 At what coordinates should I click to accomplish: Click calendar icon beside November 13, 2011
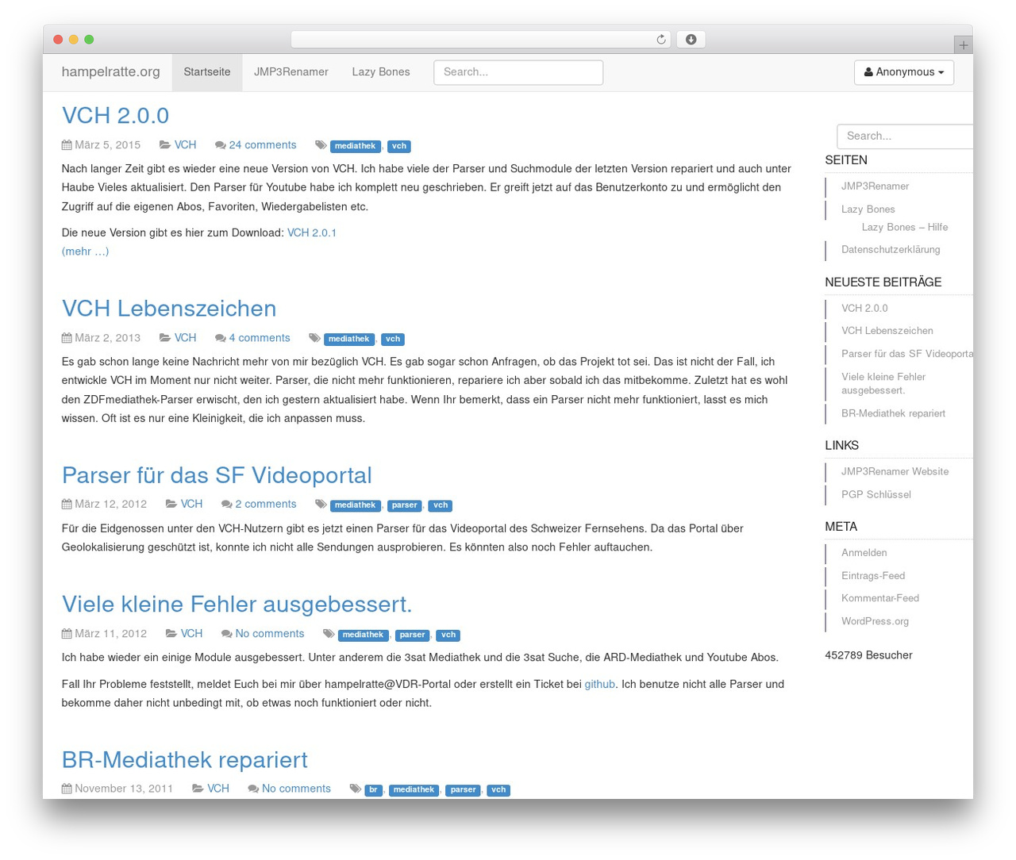[x=67, y=789]
